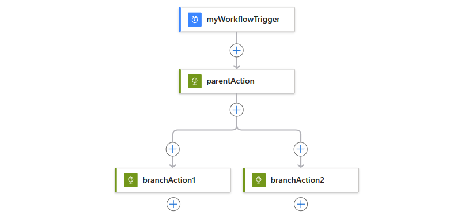The image size is (461, 219).
Task: Click the arrowhead pointing into branchAction1
Action: click(172, 165)
